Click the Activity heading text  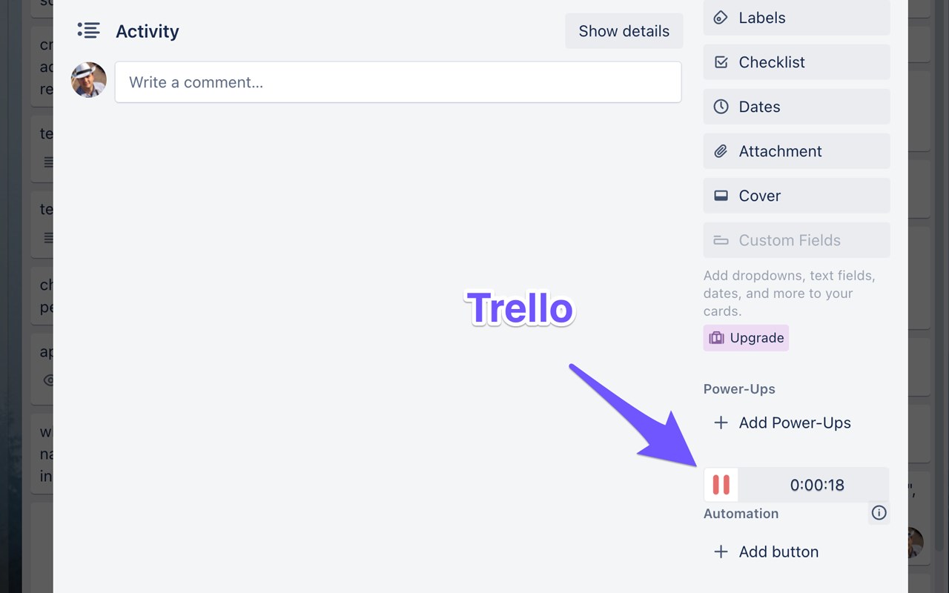tap(148, 31)
